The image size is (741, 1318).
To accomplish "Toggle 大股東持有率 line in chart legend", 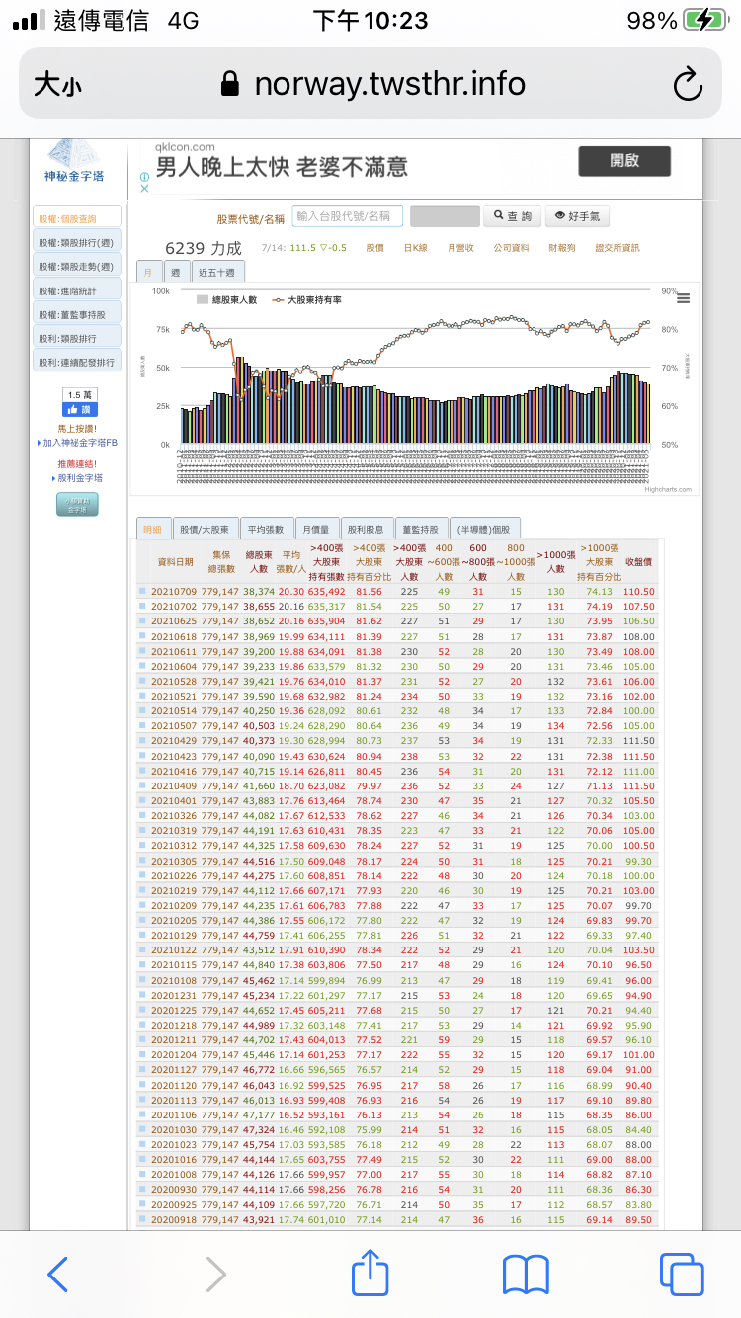I will tap(312, 298).
